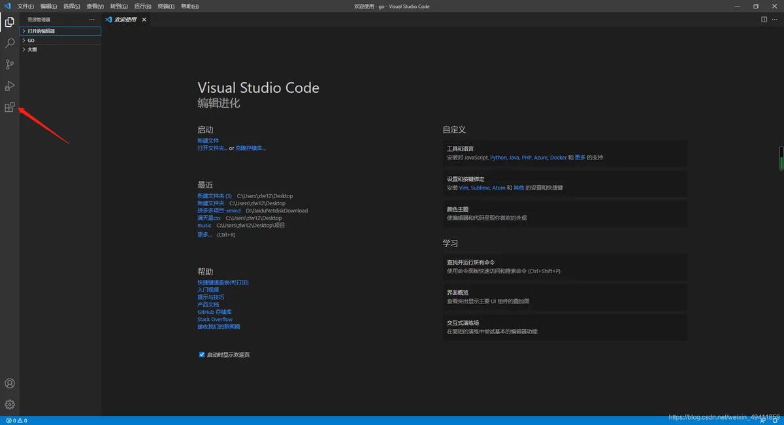Show errors and warnings from status bar
This screenshot has width=784, height=425.
click(16, 420)
